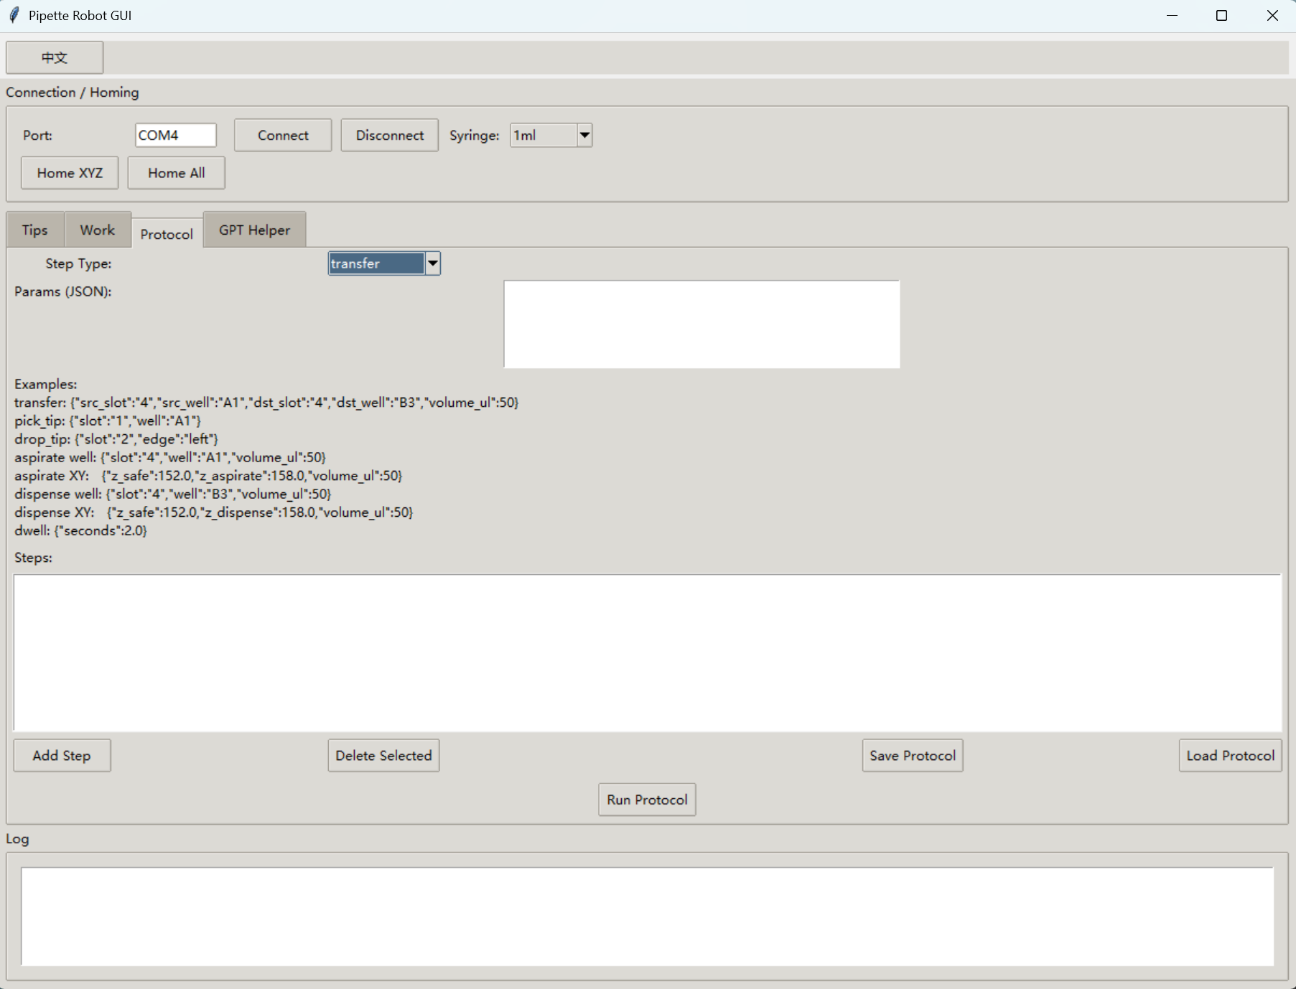Screen dimensions: 1296x989
Task: Save the current protocol
Action: [912, 756]
